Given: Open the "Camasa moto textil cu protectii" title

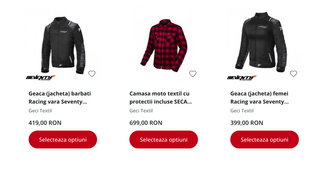Looking at the screenshot, I should pos(160,97).
